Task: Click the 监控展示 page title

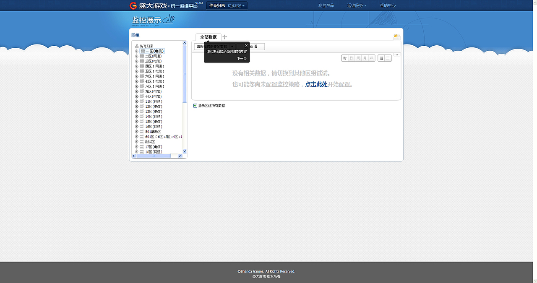Action: click(x=146, y=20)
